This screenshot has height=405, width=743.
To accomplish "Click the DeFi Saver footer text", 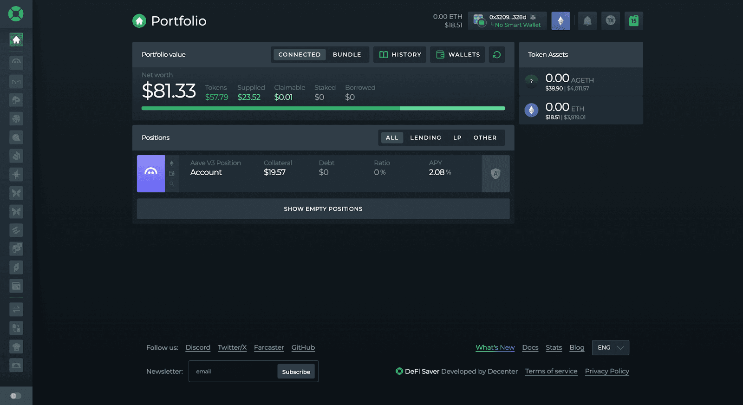I will [x=422, y=371].
